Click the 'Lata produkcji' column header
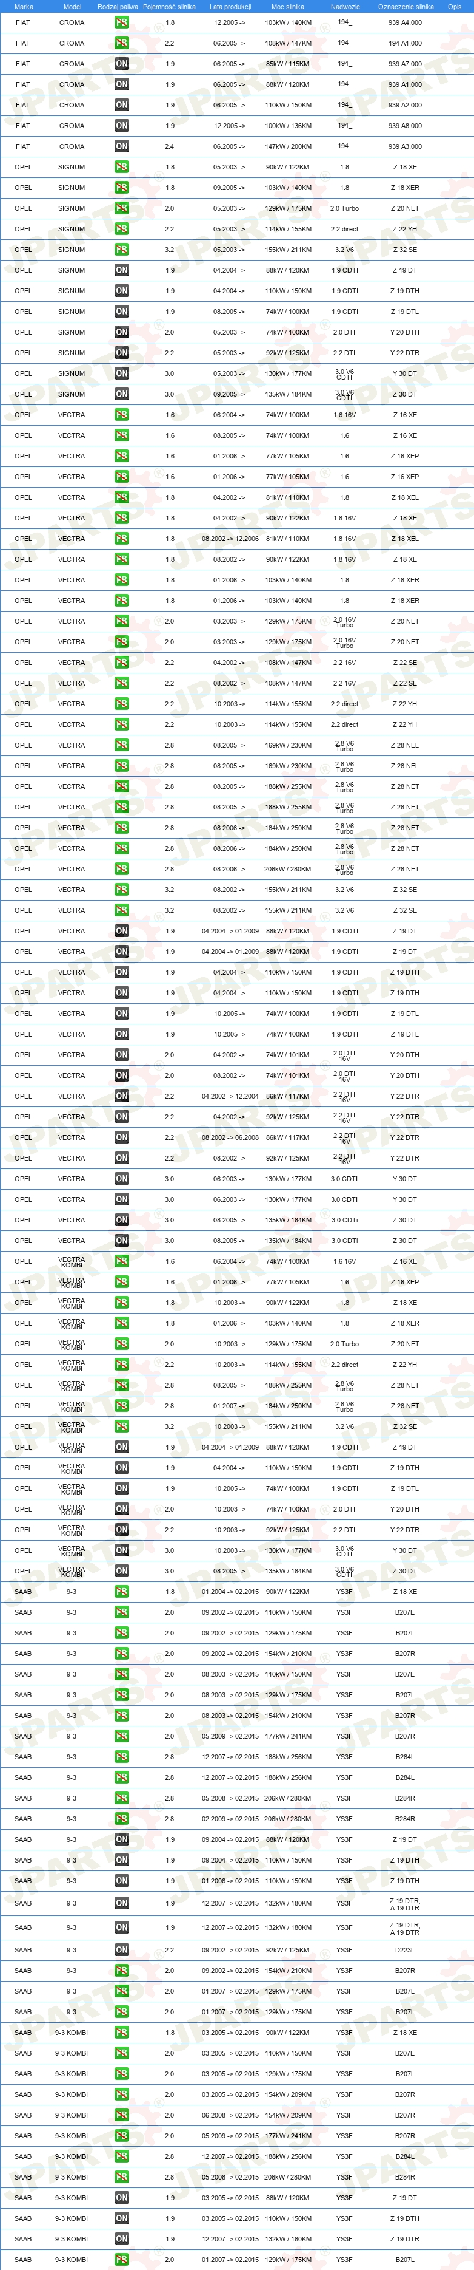This screenshot has height=2270, width=474. tap(230, 6)
